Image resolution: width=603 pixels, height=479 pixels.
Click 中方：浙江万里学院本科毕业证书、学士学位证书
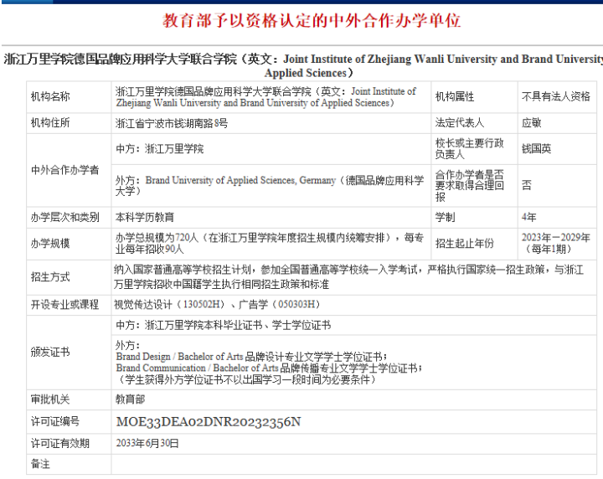[223, 326]
